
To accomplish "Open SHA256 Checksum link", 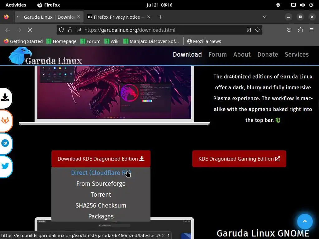I will [101, 205].
